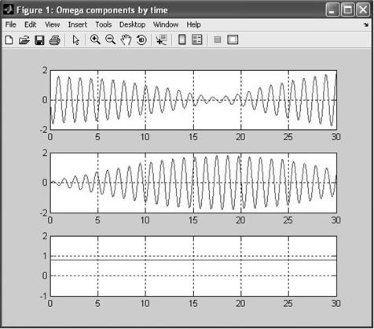This screenshot has height=329, width=374.
Task: Expand the Tools menu
Action: click(x=104, y=24)
